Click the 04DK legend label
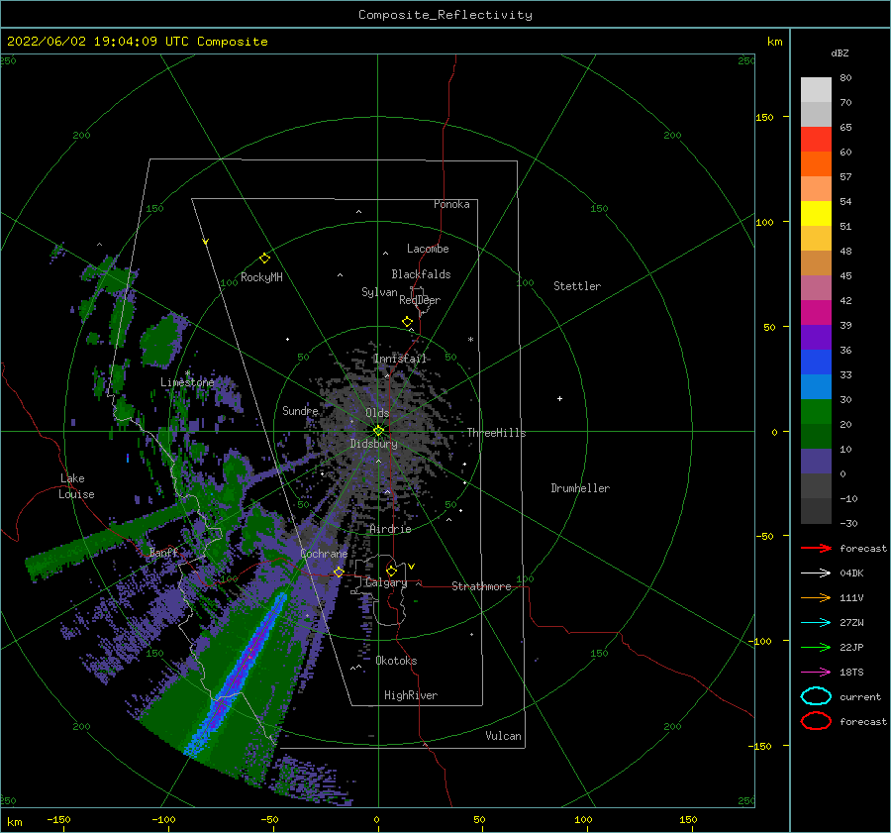 click(851, 573)
